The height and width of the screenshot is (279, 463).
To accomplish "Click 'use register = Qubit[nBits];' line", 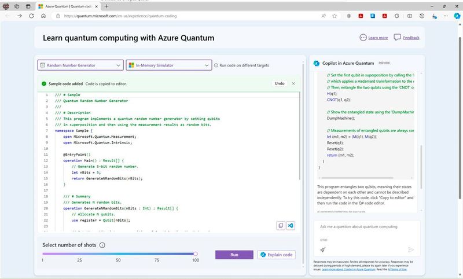I will coord(101,220).
